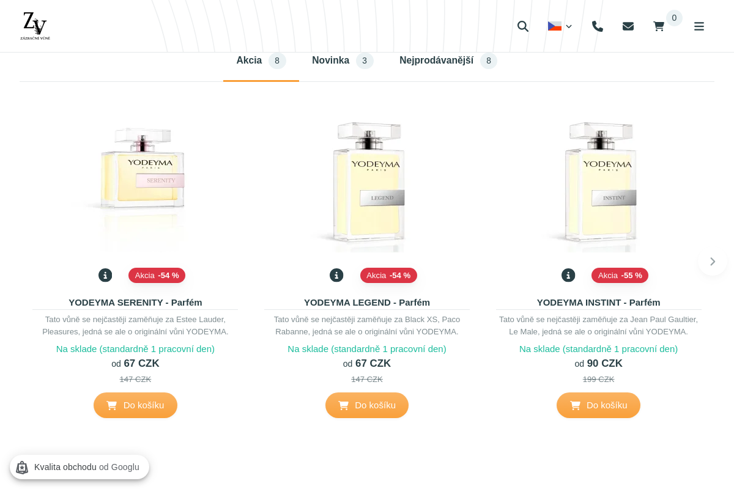Select the Nejprodávanější tab
Image resolution: width=734 pixels, height=489 pixels.
tap(448, 61)
